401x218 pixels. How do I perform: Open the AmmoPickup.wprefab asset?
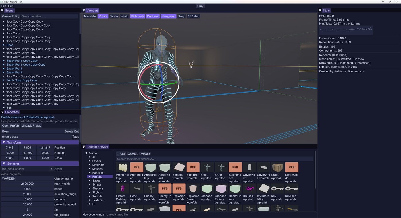123,168
